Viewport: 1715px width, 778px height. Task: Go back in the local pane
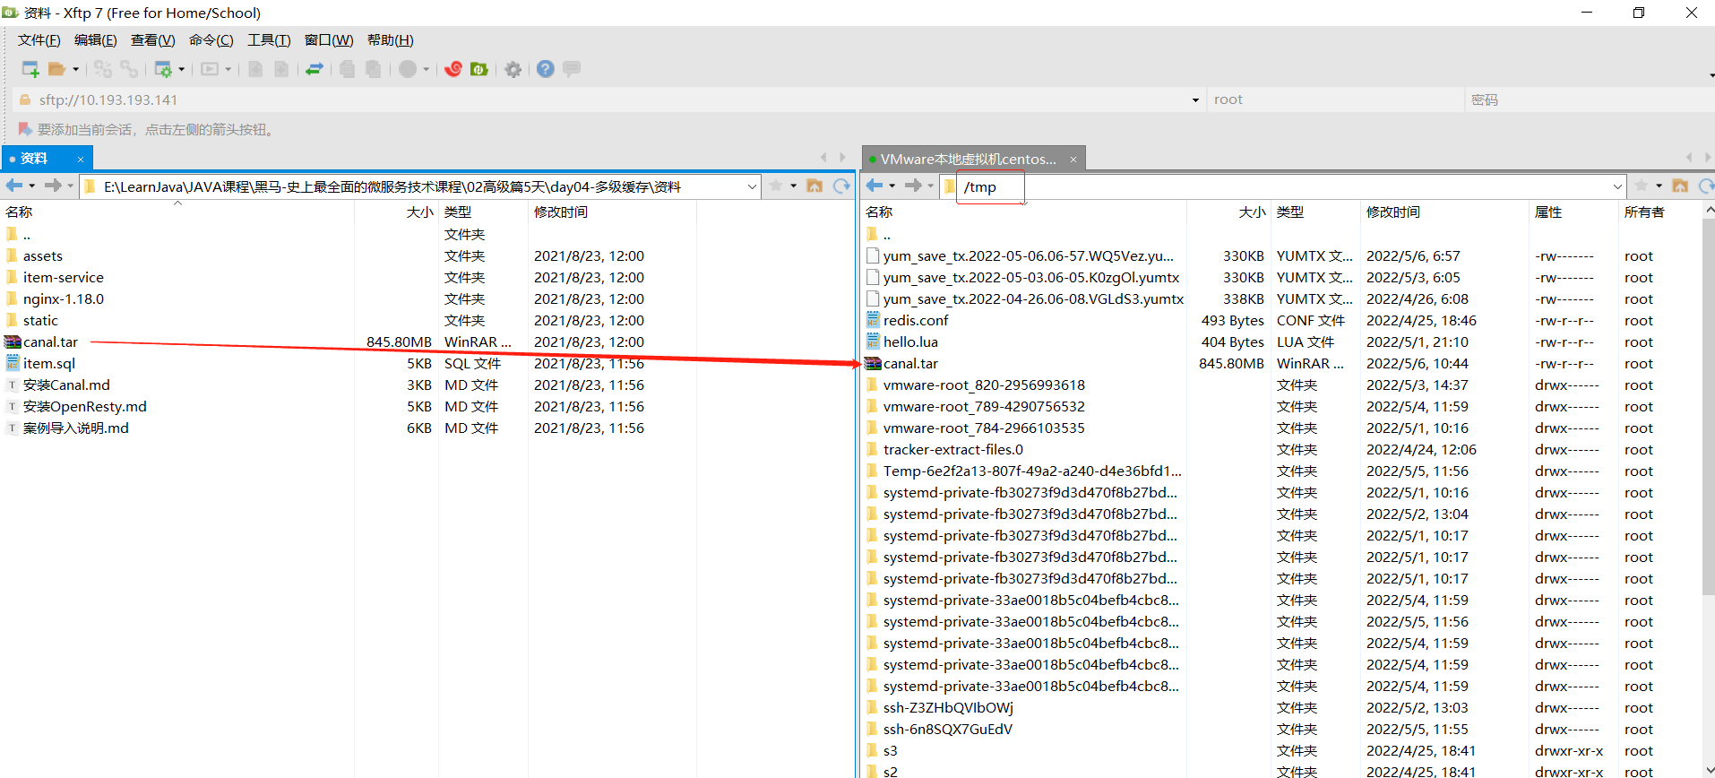[14, 186]
